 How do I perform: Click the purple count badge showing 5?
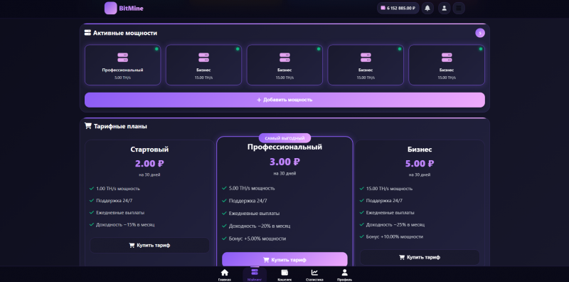480,33
